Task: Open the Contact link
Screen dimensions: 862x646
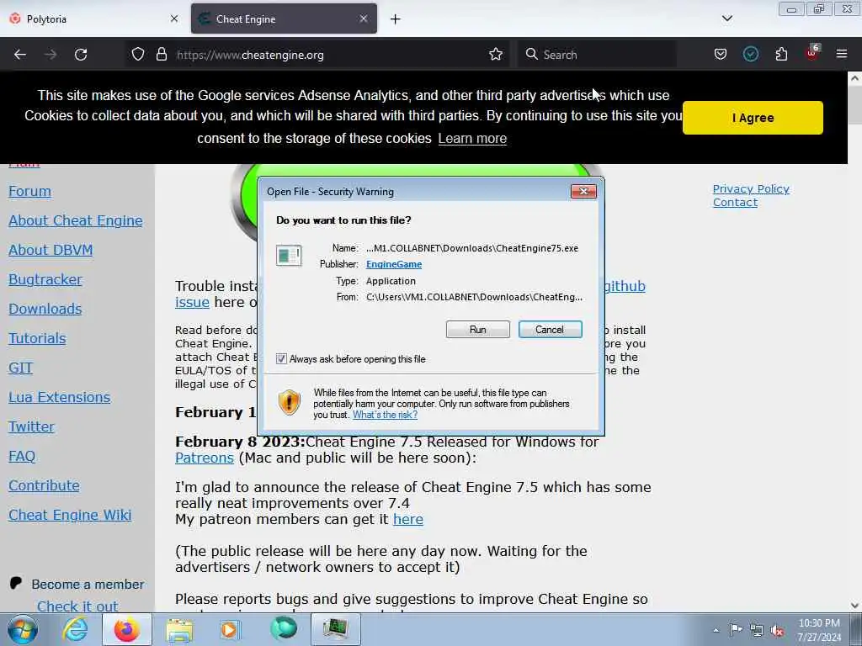Action: point(735,202)
